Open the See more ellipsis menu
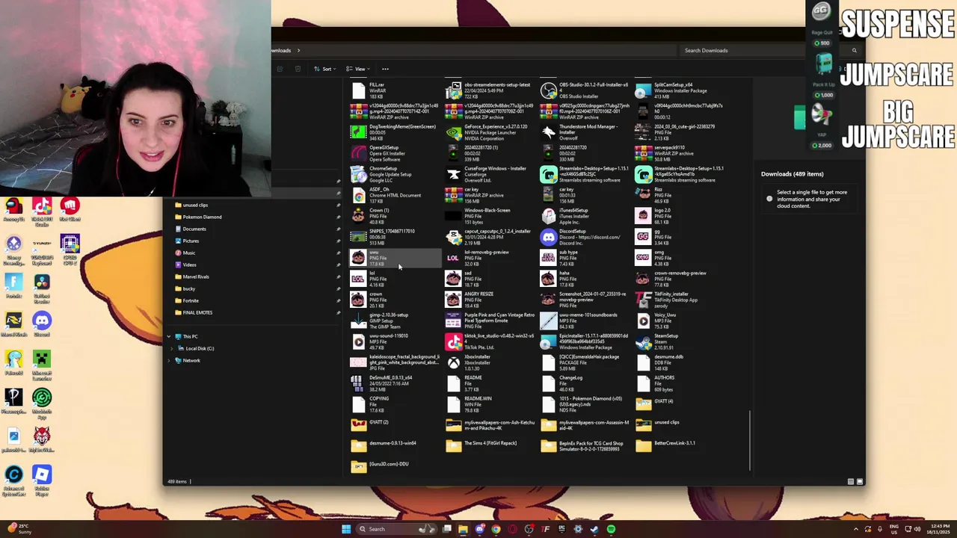This screenshot has width=957, height=538. (385, 69)
